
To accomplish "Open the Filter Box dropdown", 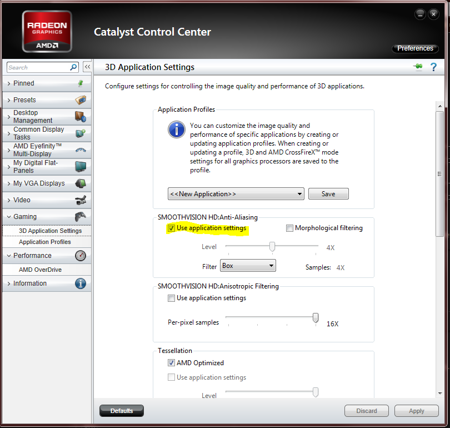I will (x=248, y=266).
